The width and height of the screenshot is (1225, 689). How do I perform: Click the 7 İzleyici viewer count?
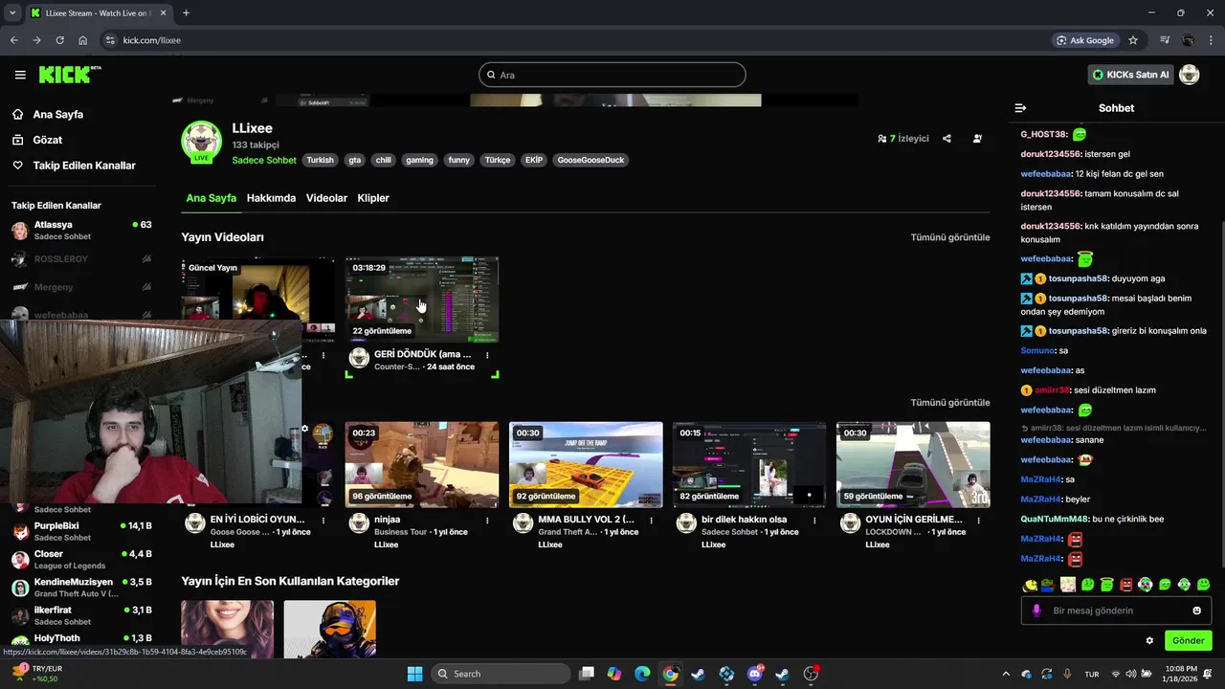pos(903,139)
